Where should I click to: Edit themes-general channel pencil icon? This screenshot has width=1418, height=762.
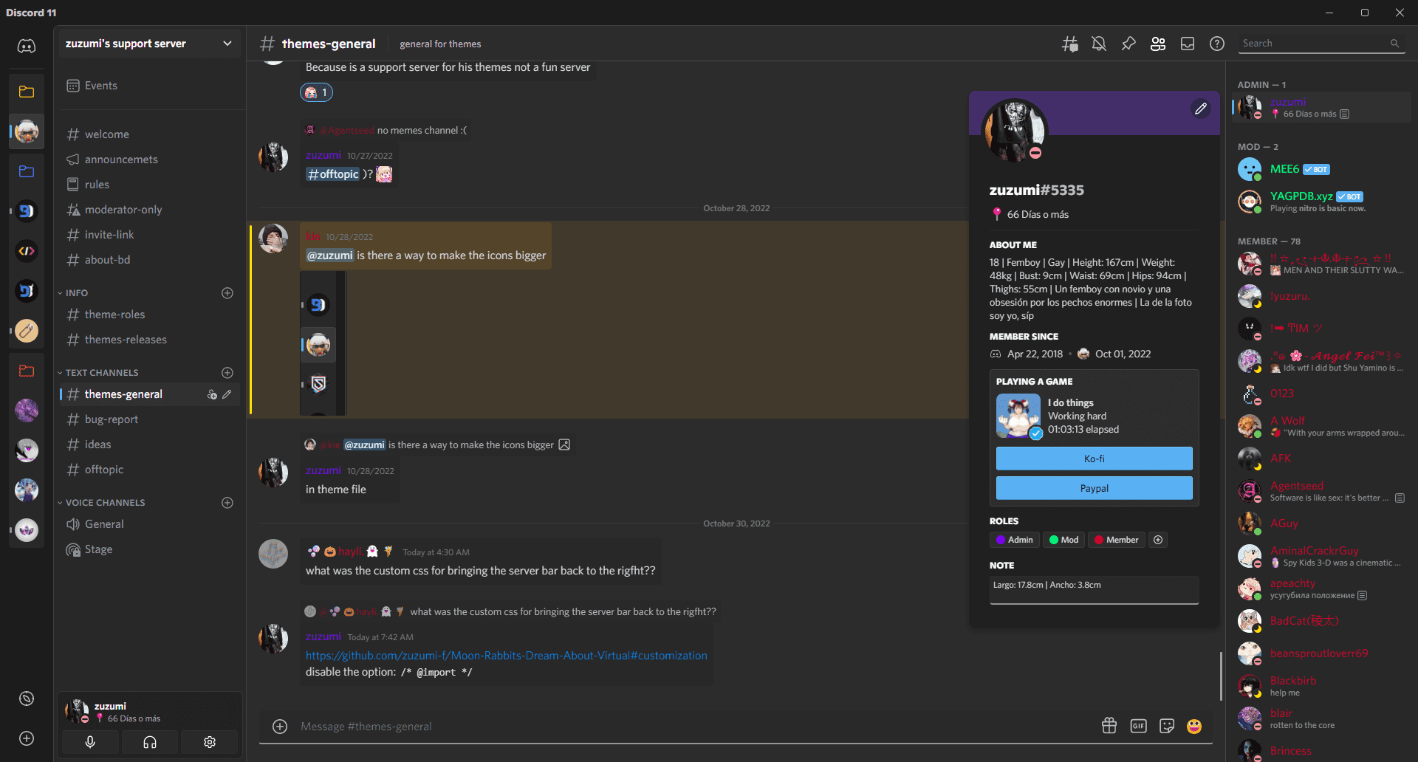tap(227, 394)
